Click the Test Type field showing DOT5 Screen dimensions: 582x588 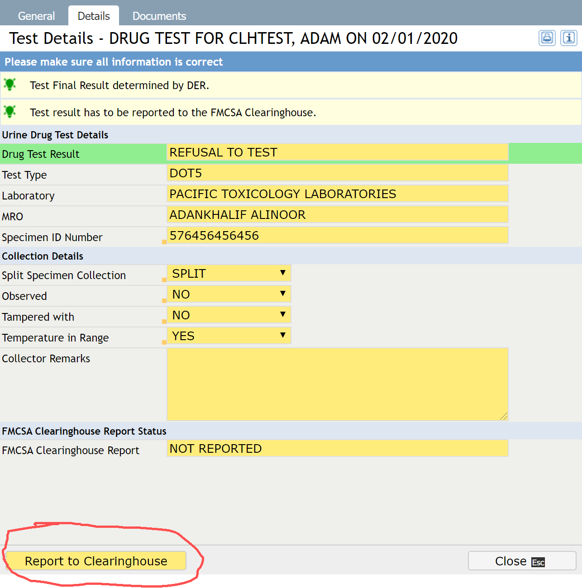[337, 173]
